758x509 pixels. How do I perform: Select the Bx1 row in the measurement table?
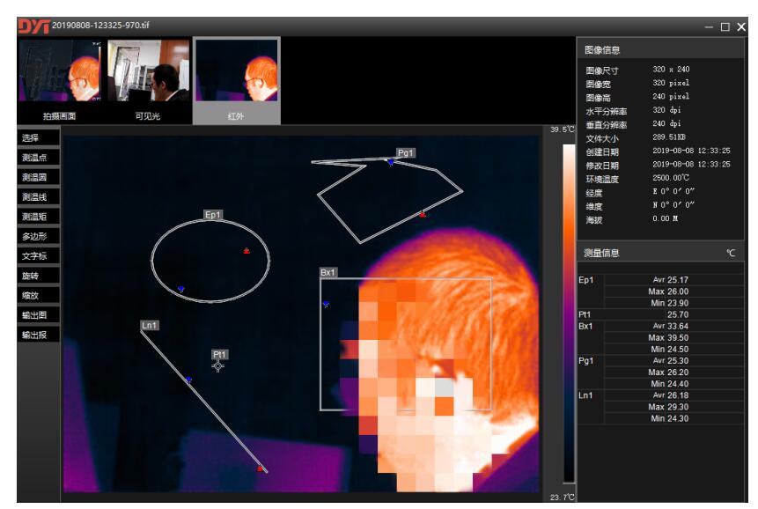pos(585,326)
